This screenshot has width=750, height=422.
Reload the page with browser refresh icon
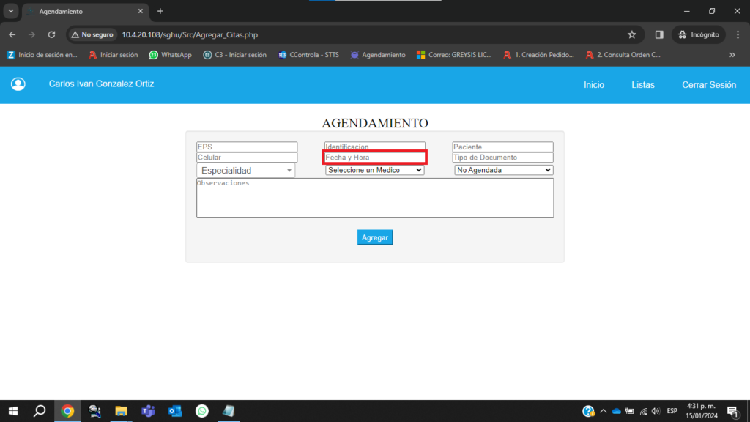click(x=51, y=34)
